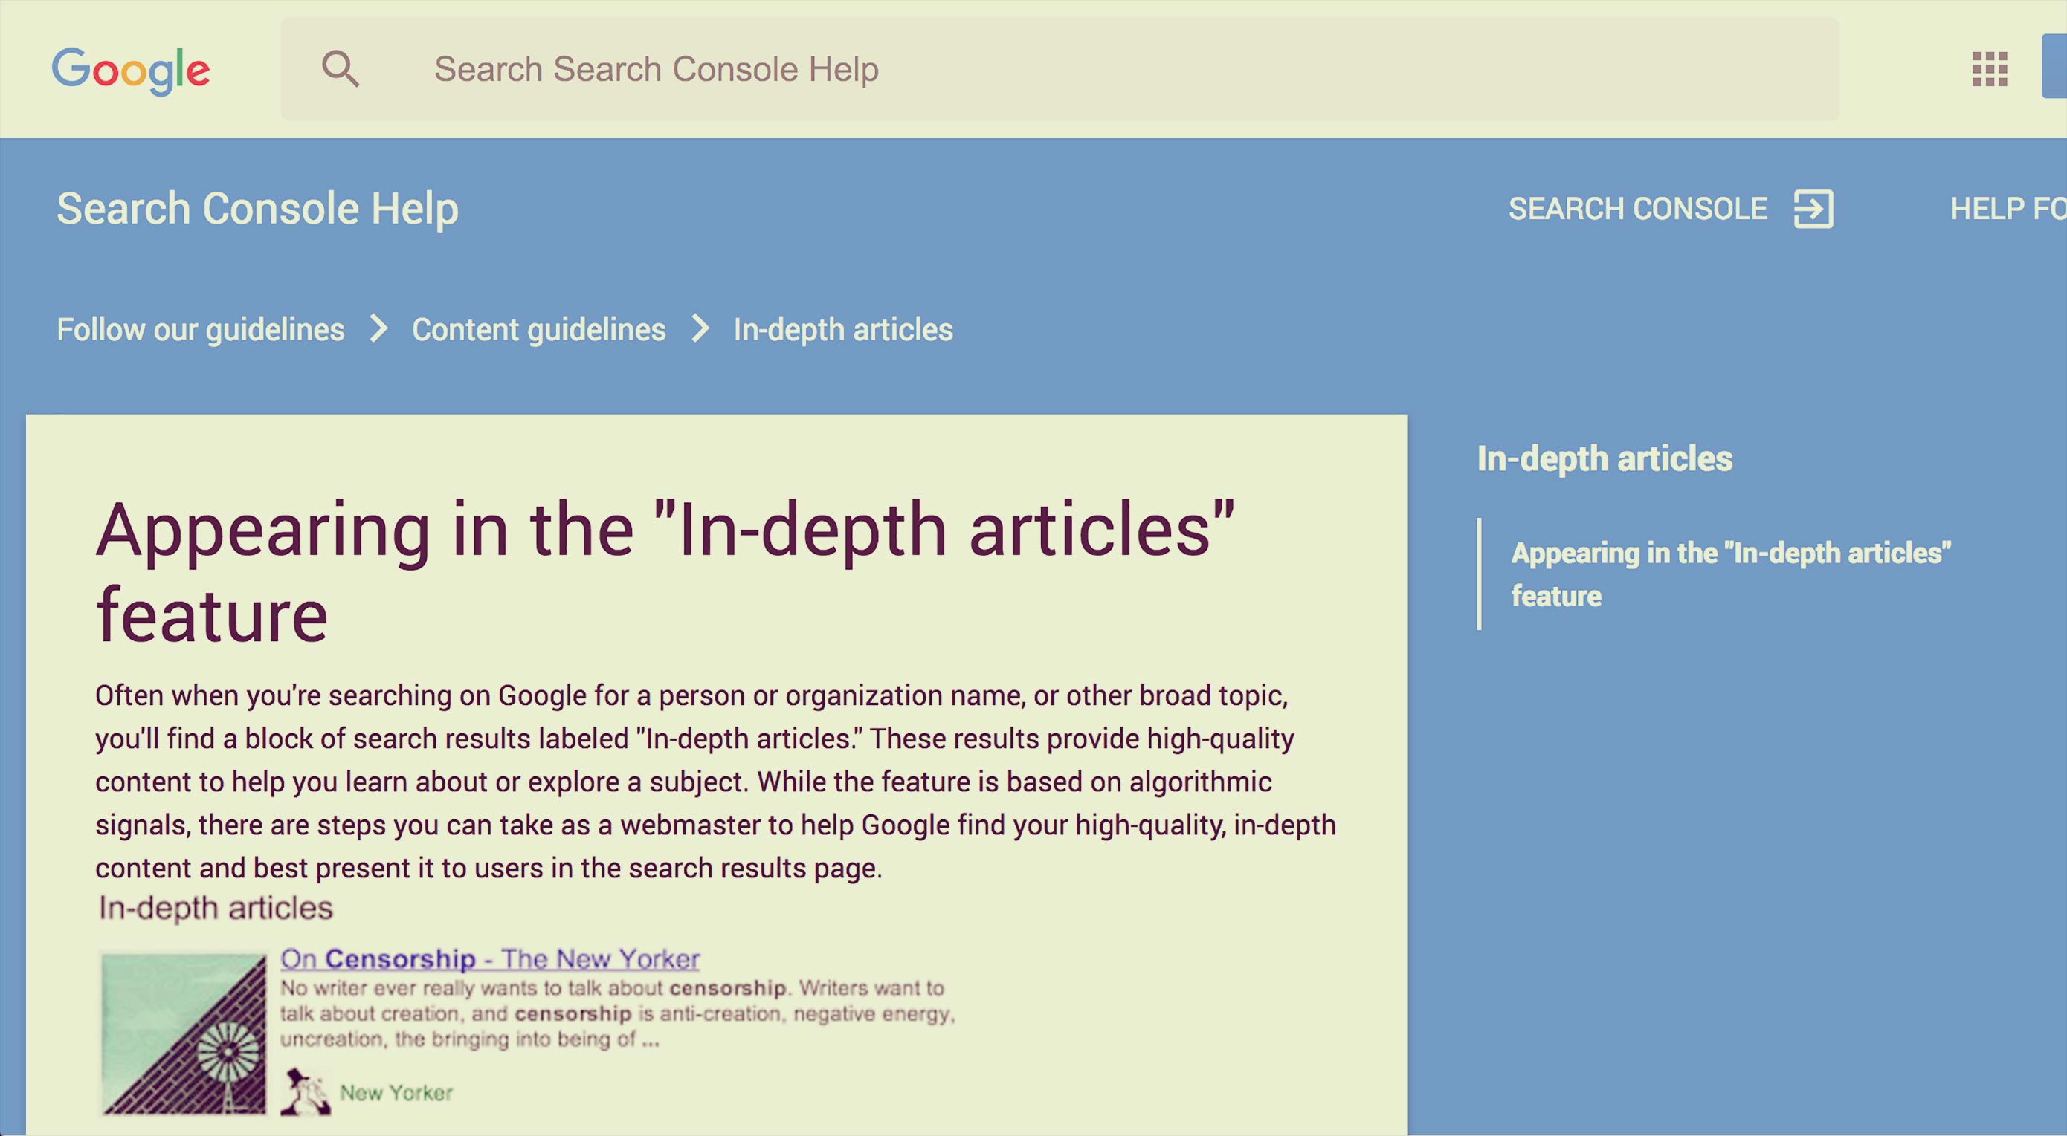Click the green New Yorker source text
This screenshot has height=1136, width=2067.
click(396, 1093)
